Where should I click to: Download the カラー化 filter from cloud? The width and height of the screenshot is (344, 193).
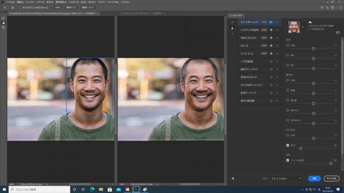click(x=271, y=46)
